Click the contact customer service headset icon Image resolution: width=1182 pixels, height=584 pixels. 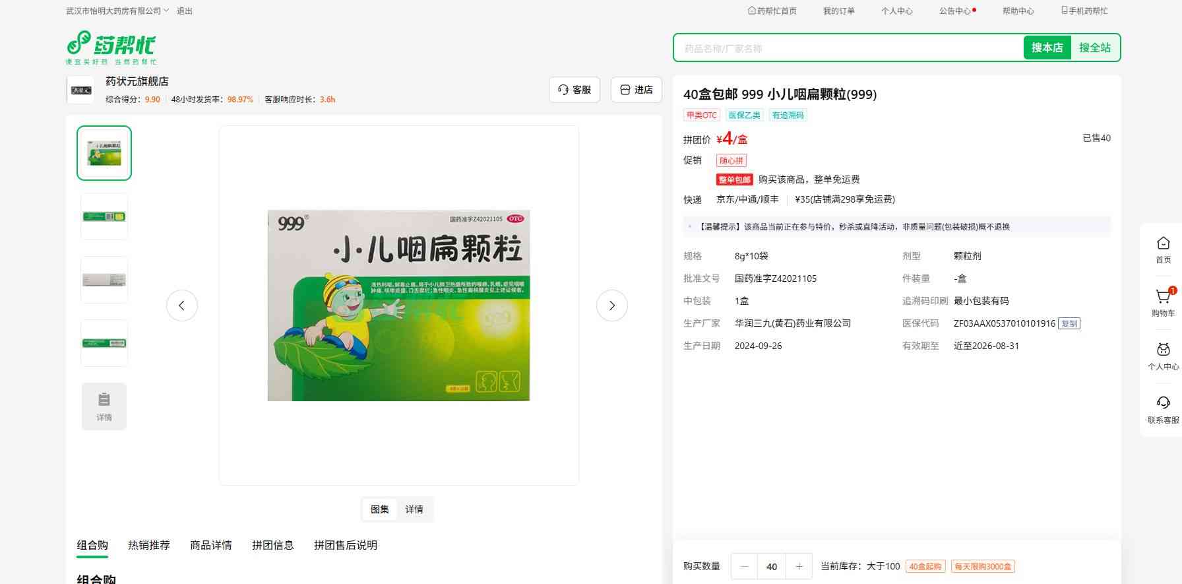(1163, 404)
